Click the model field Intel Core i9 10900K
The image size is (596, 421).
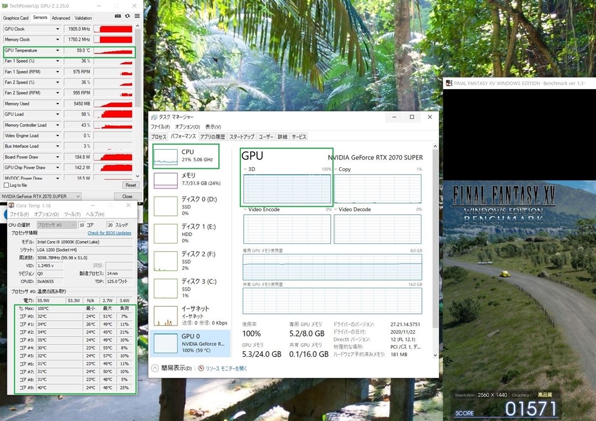pyautogui.click(x=84, y=242)
